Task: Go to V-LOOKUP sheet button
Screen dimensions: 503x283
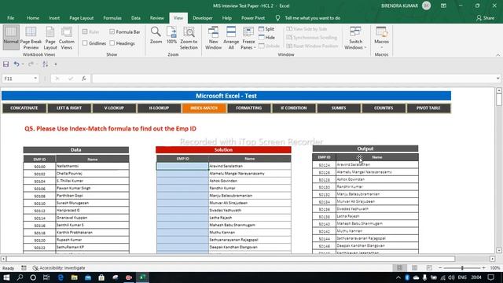Action: point(114,108)
